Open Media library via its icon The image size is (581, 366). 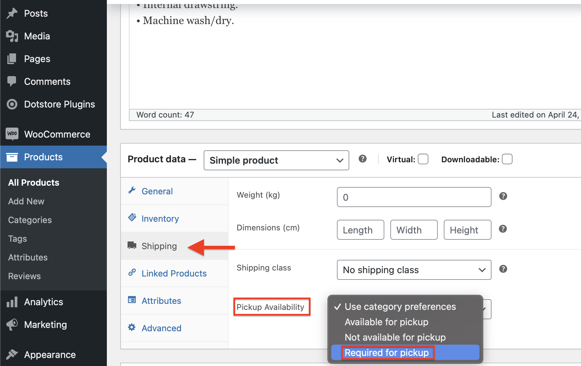(12, 36)
